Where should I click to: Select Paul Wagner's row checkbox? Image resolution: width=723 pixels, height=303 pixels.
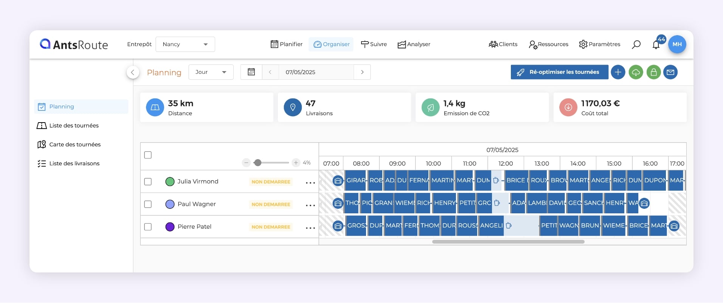pos(148,204)
